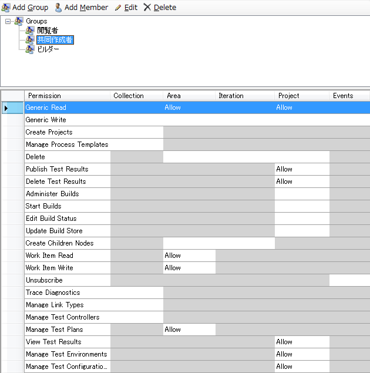The width and height of the screenshot is (370, 373).
Task: Click the 閲覧者 group icon
Action: (30, 31)
